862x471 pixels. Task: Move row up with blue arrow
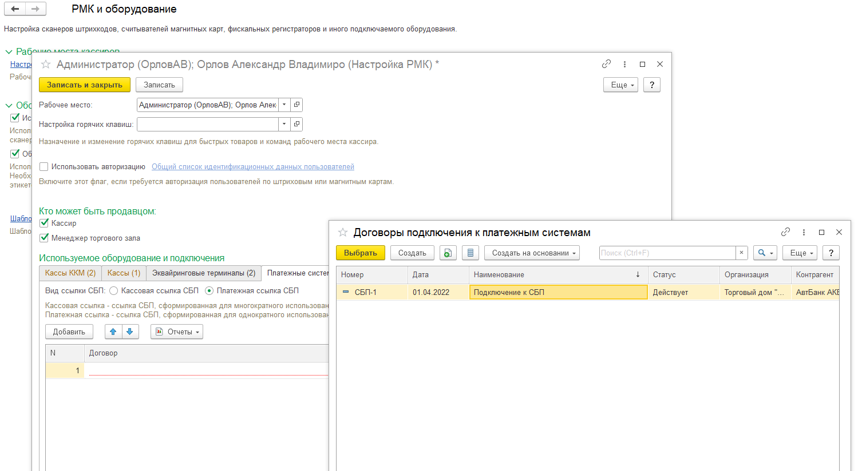click(x=113, y=332)
